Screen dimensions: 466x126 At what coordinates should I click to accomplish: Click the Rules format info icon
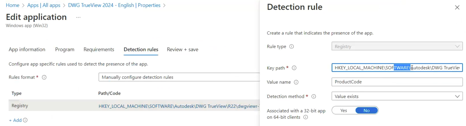click(44, 77)
